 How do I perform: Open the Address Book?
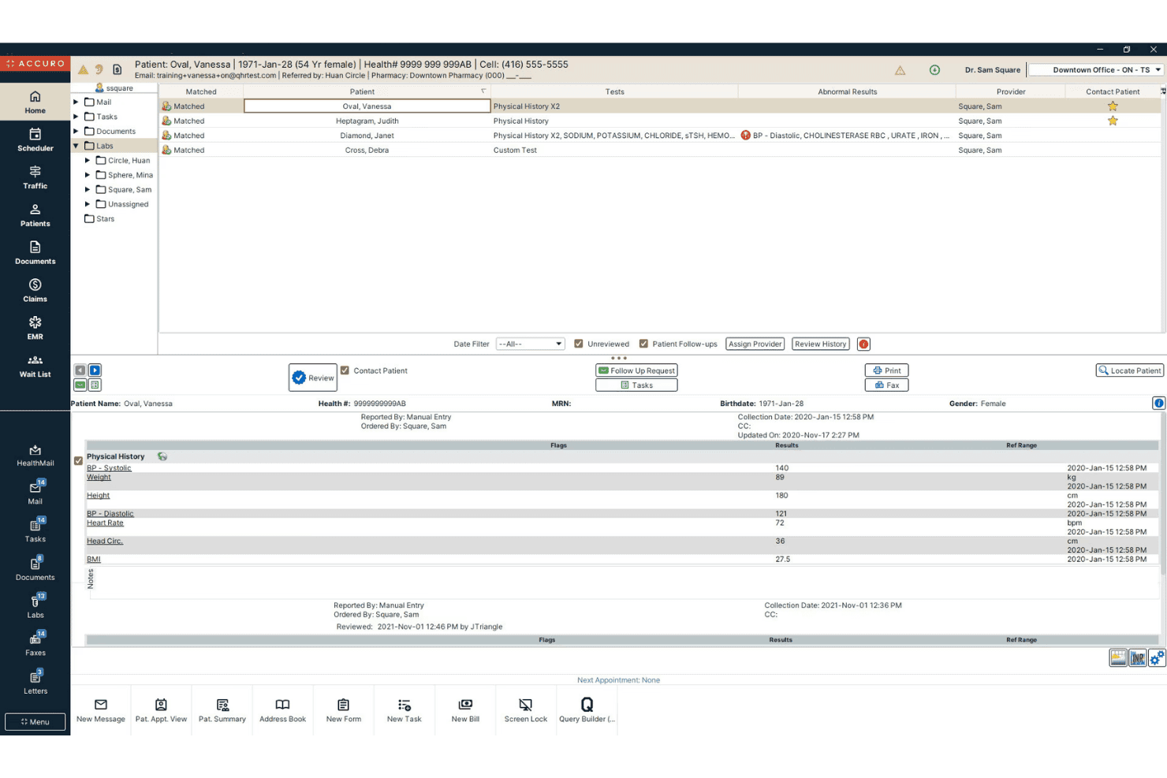282,709
